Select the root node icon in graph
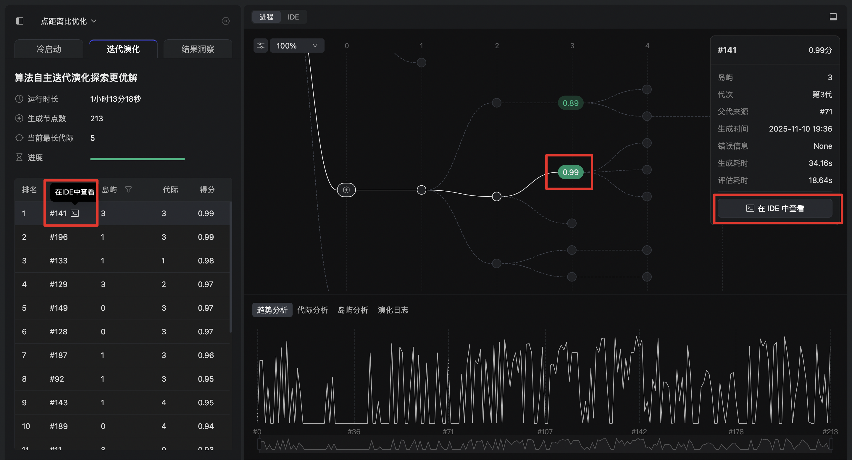The width and height of the screenshot is (852, 460). pyautogui.click(x=346, y=190)
